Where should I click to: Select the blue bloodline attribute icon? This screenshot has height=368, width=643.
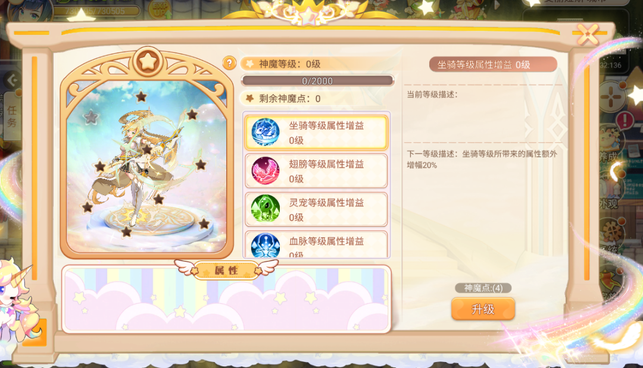[266, 246]
